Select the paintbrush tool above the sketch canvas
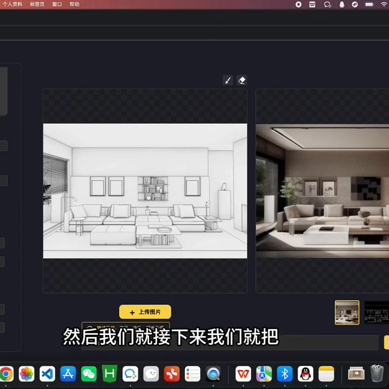Screen dimensions: 389x389 (x=228, y=81)
